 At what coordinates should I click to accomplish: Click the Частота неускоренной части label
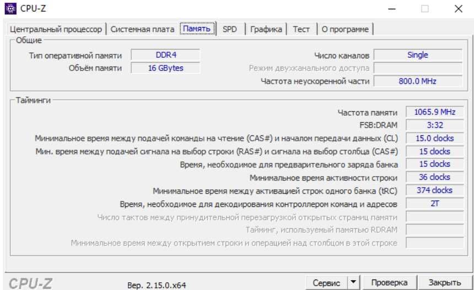(x=315, y=81)
